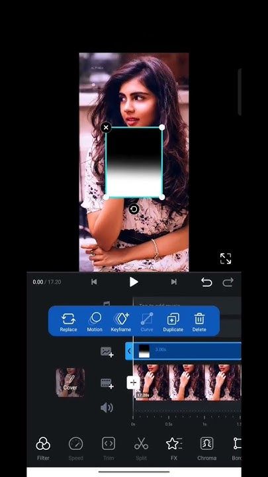Viewport: 268px width, 477px height.
Task: Select the Split scissors tool
Action: point(142,449)
